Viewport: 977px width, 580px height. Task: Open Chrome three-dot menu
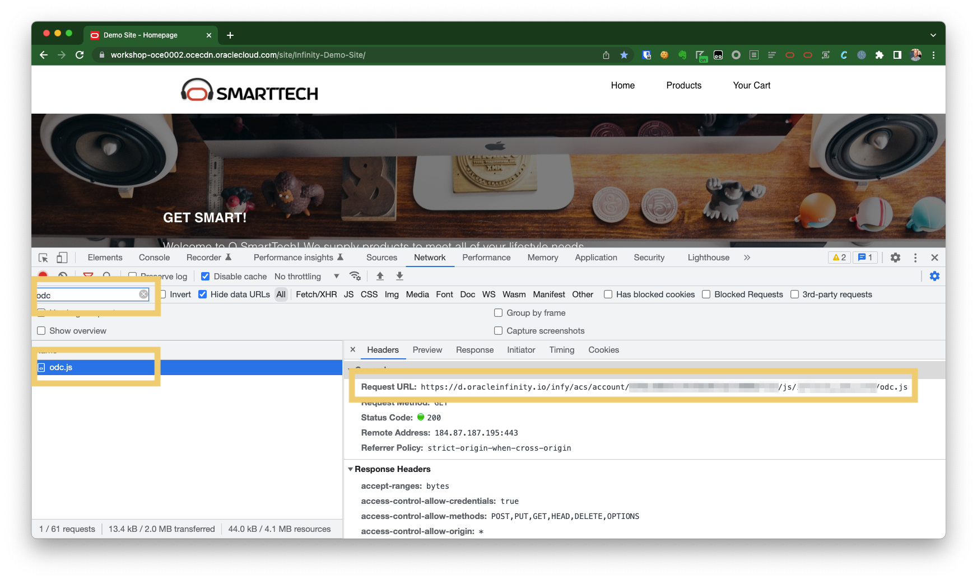pyautogui.click(x=933, y=55)
